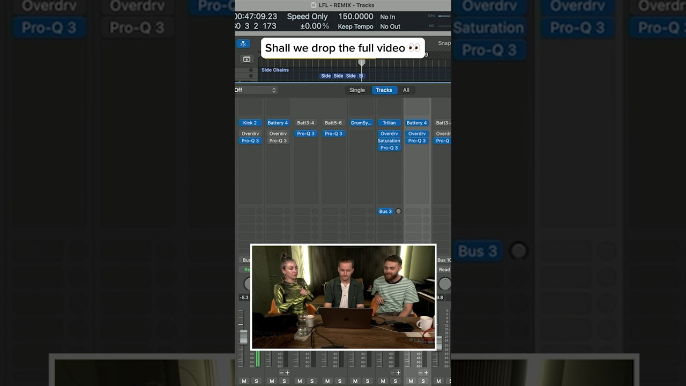The image size is (686, 386).
Task: Open the Keep Tempo mode menu
Action: tap(355, 26)
